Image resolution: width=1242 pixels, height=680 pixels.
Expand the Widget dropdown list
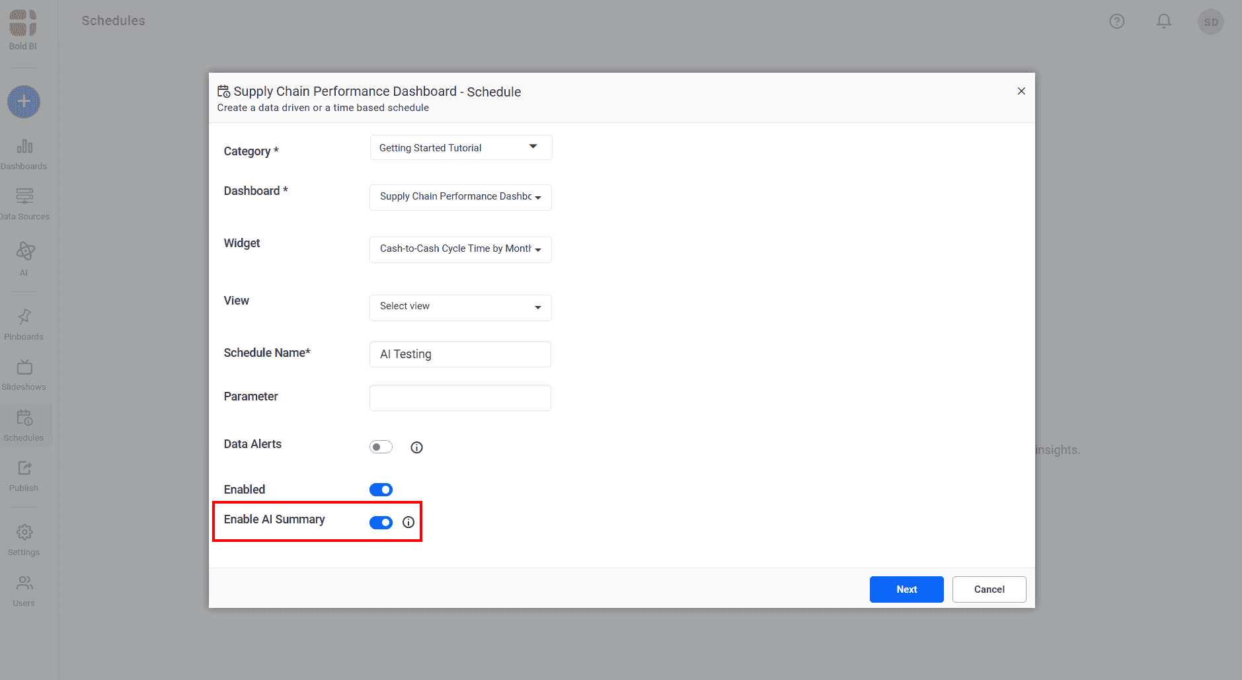point(461,249)
